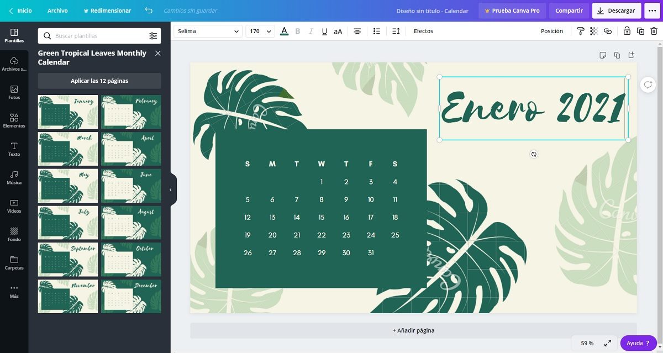The width and height of the screenshot is (663, 353).
Task: Open the Elementos sidebar panel
Action: pos(14,120)
